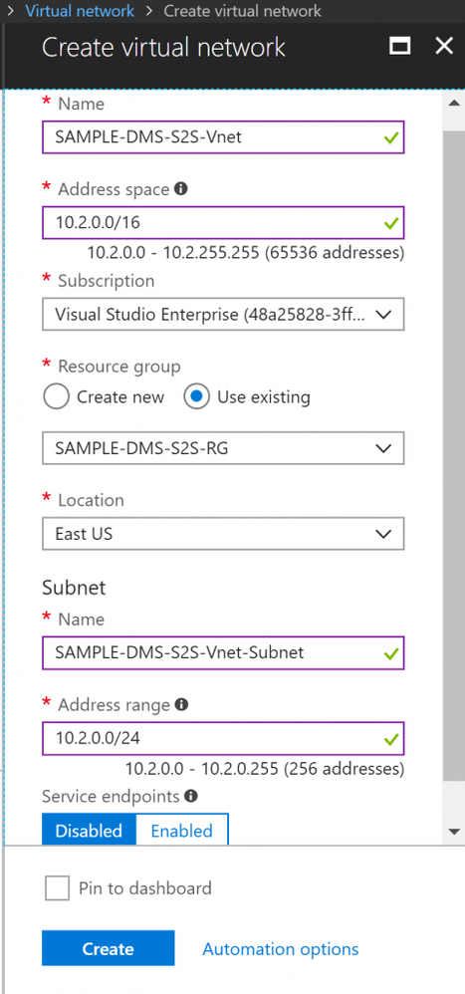Open the Subscription dropdown
Viewport: 465px width, 994px height.
tap(223, 315)
